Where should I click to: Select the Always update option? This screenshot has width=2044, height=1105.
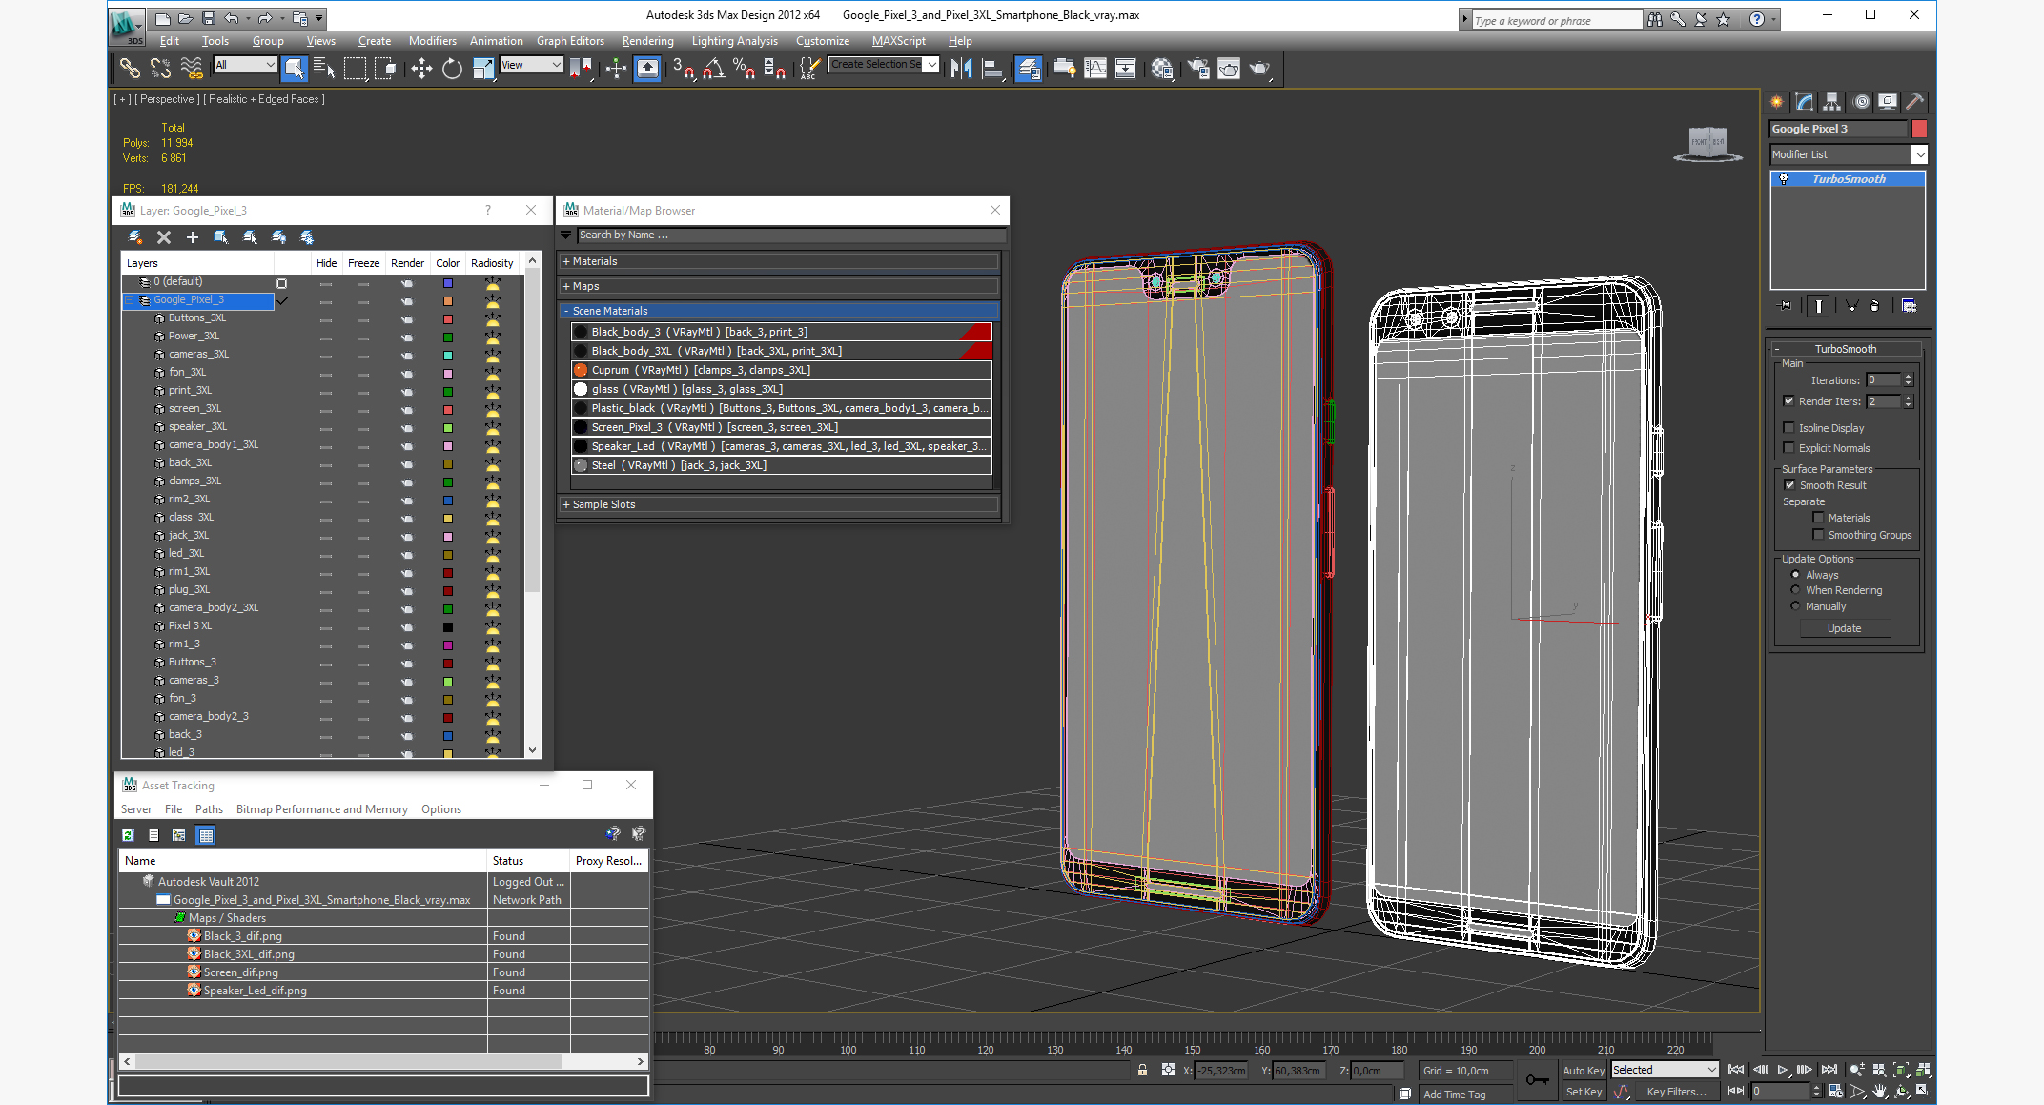[1795, 575]
